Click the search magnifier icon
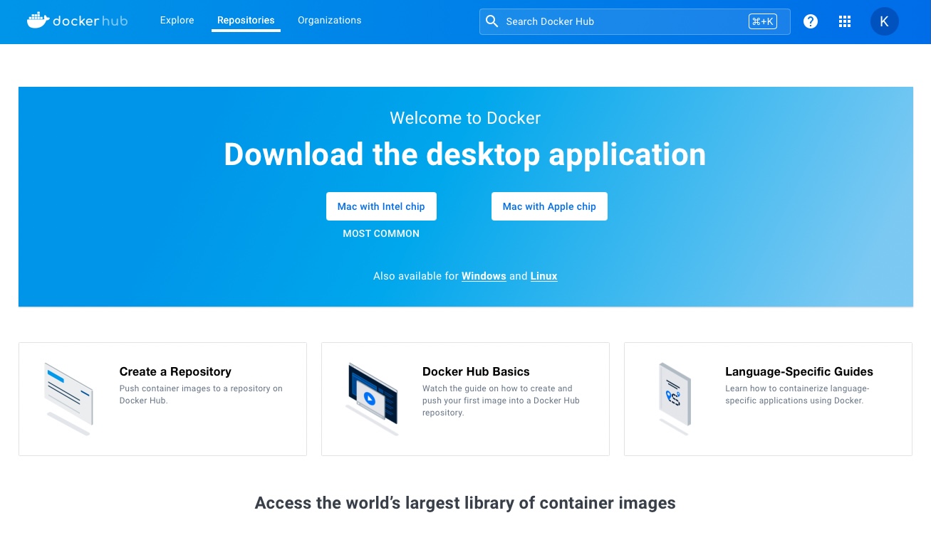 (491, 21)
